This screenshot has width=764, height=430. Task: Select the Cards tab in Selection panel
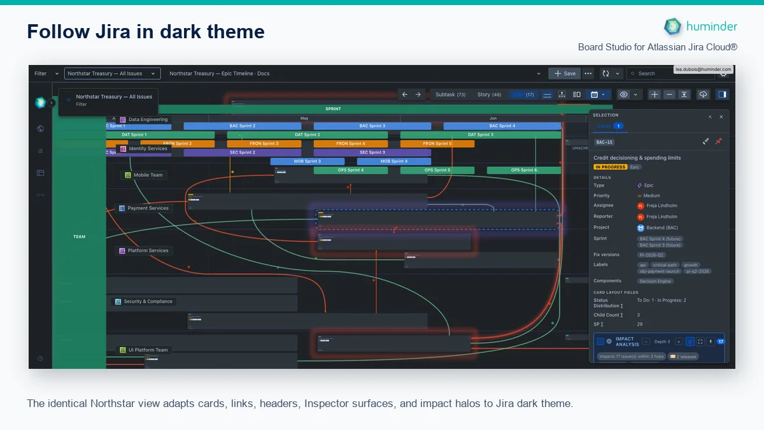pos(609,126)
